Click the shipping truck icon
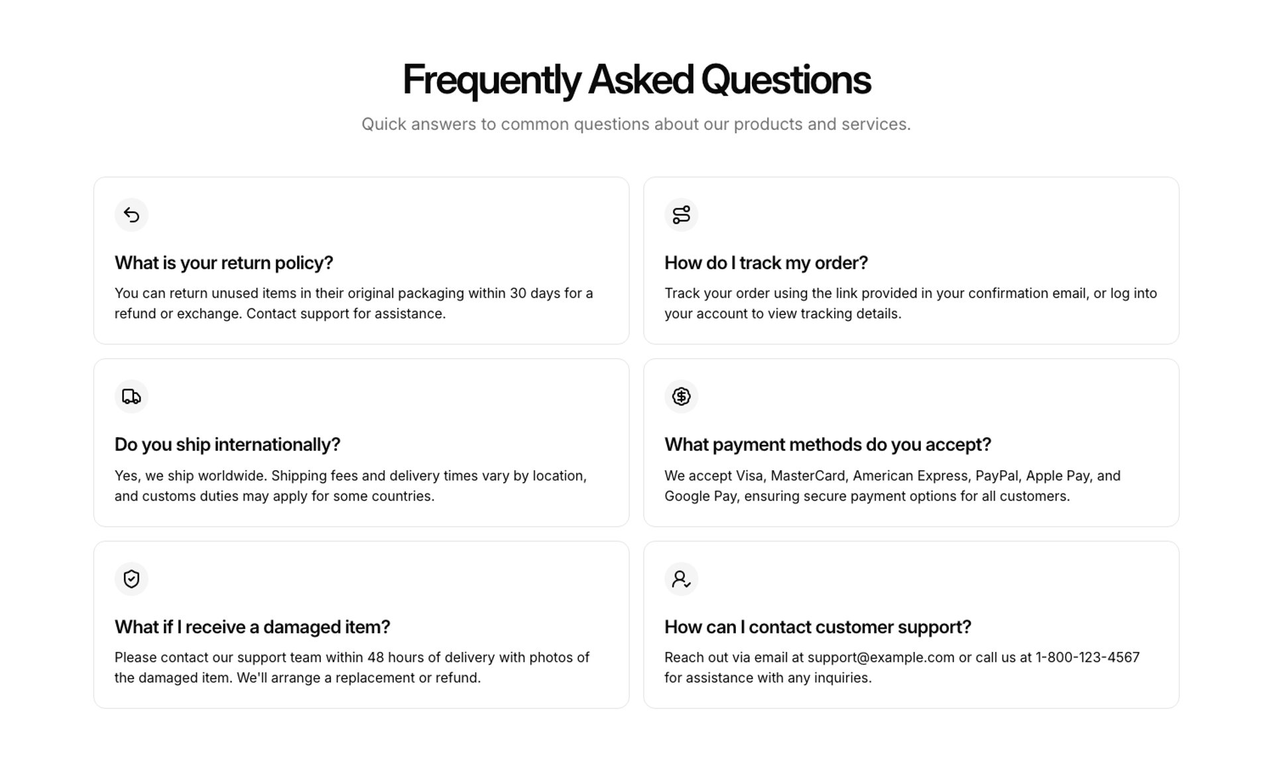Image resolution: width=1273 pixels, height=764 pixels. tap(131, 397)
